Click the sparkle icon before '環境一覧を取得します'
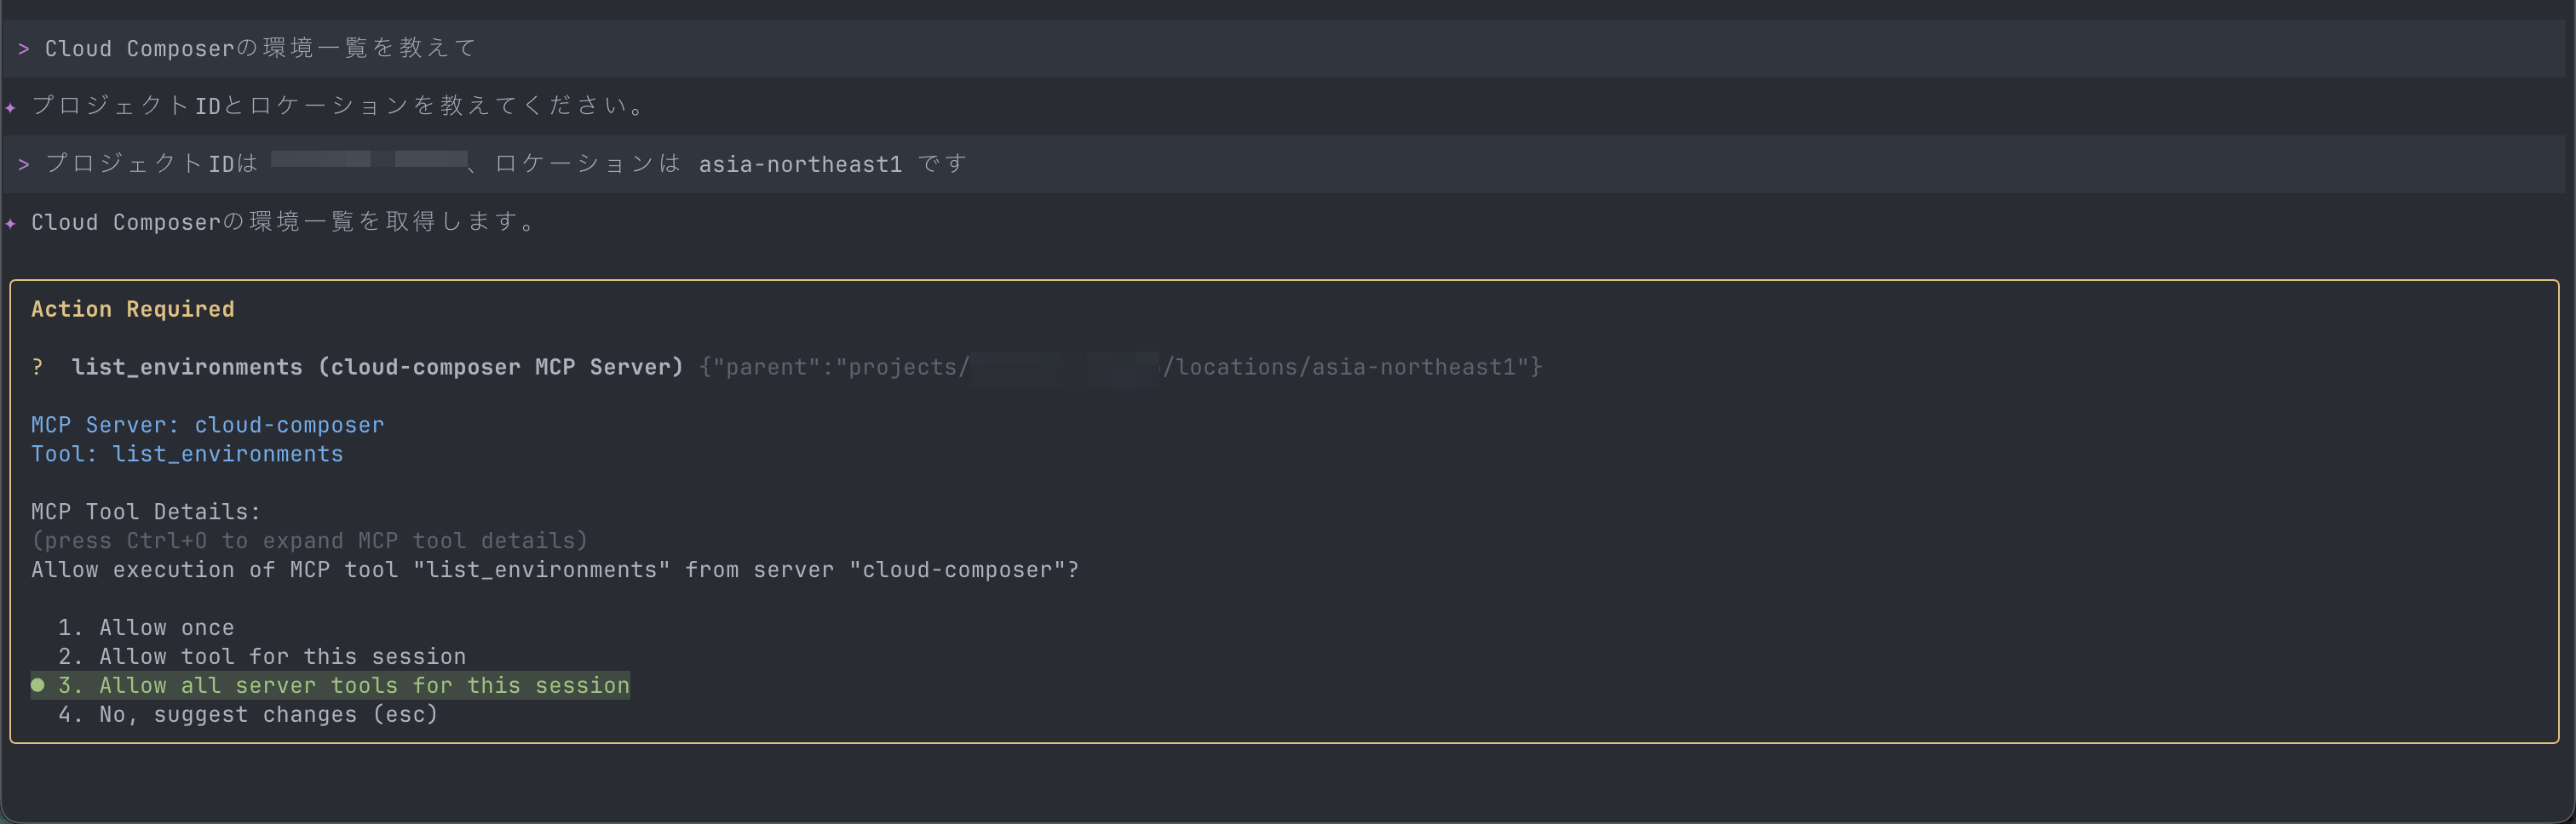This screenshot has height=824, width=2576. (x=11, y=223)
